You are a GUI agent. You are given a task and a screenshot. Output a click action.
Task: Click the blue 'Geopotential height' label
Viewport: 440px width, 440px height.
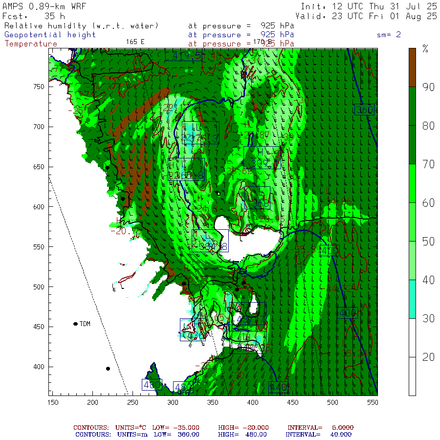coord(50,35)
